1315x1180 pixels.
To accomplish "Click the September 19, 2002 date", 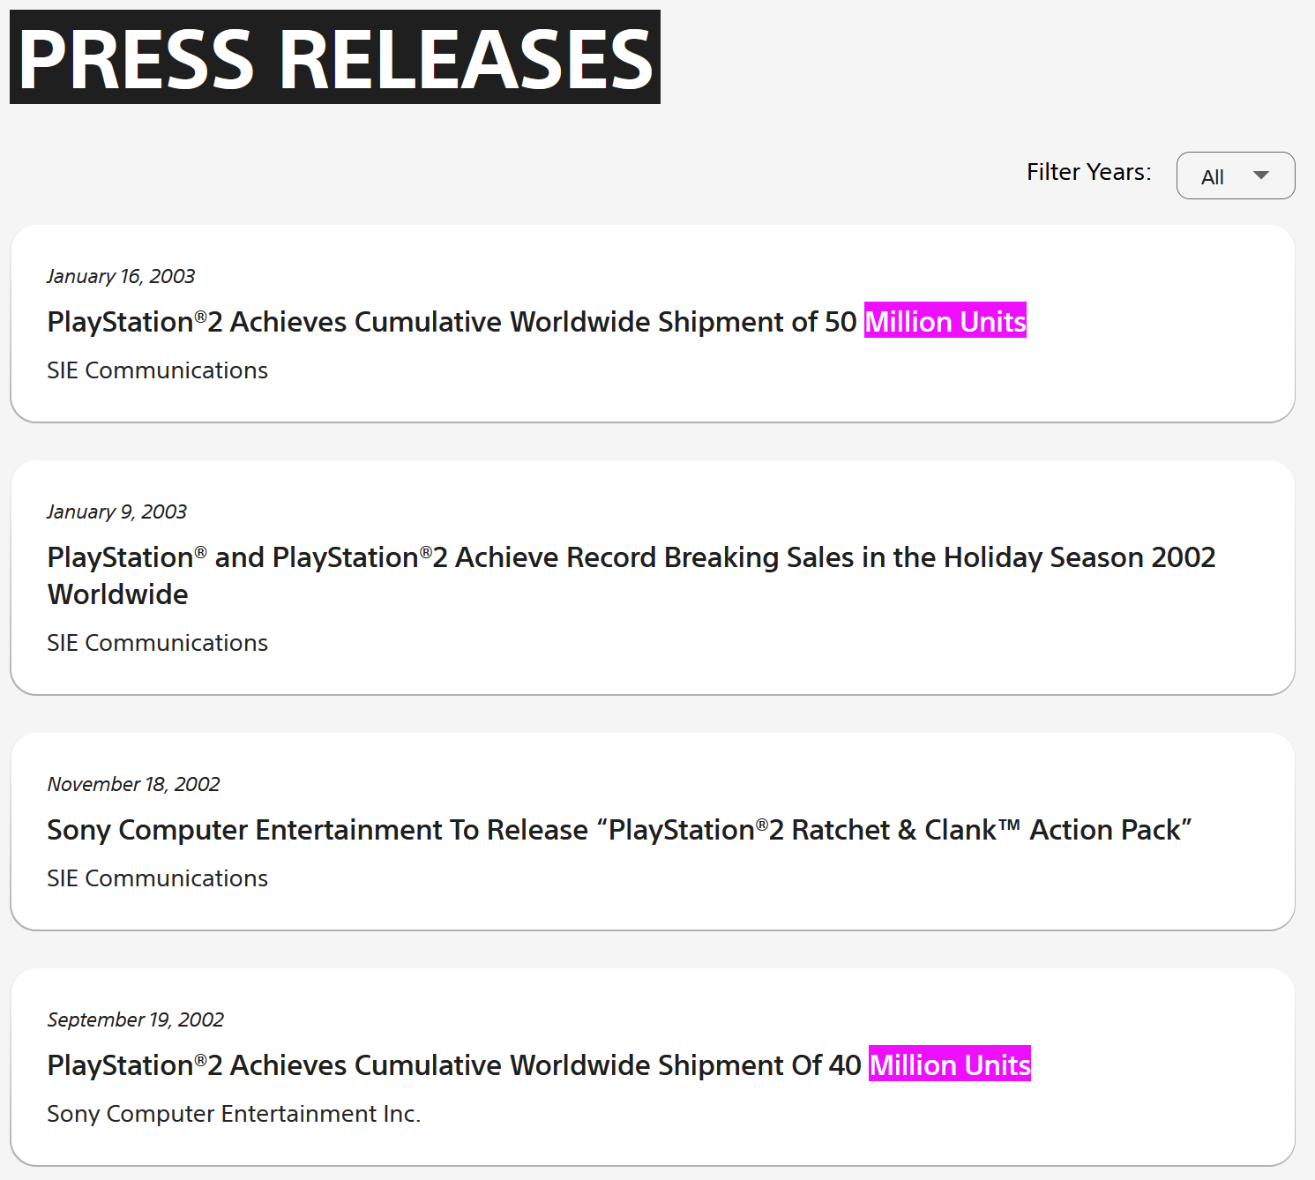I will 135,1019.
